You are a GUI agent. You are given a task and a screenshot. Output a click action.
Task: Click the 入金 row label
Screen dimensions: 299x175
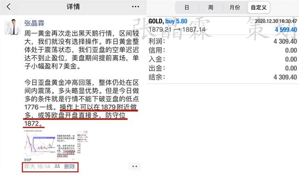pyautogui.click(x=157, y=59)
